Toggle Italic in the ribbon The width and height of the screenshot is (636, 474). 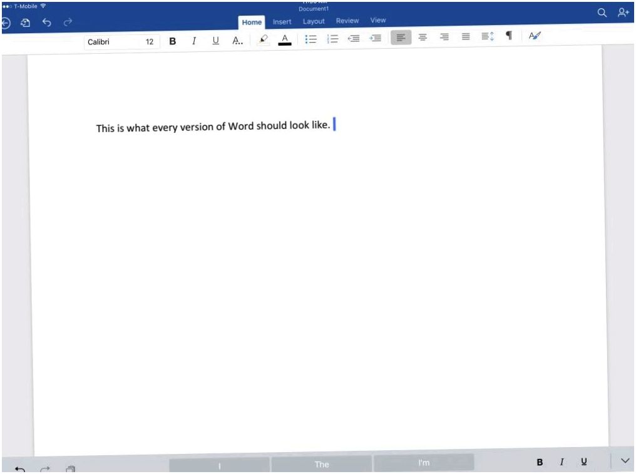pyautogui.click(x=194, y=41)
